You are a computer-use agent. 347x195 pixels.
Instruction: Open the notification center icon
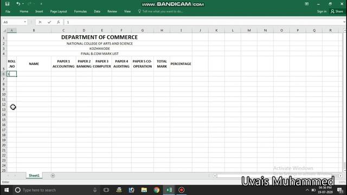(340, 190)
